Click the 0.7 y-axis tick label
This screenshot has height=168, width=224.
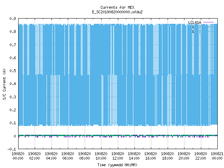click(13, 45)
